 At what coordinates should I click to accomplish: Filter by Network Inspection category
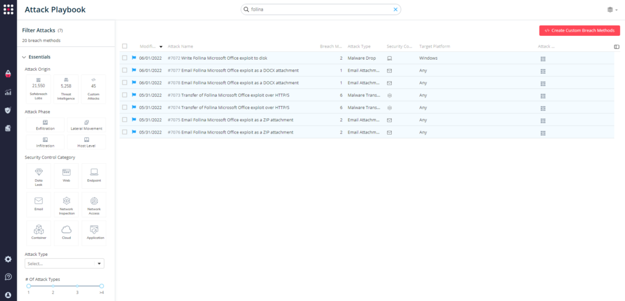tap(66, 204)
